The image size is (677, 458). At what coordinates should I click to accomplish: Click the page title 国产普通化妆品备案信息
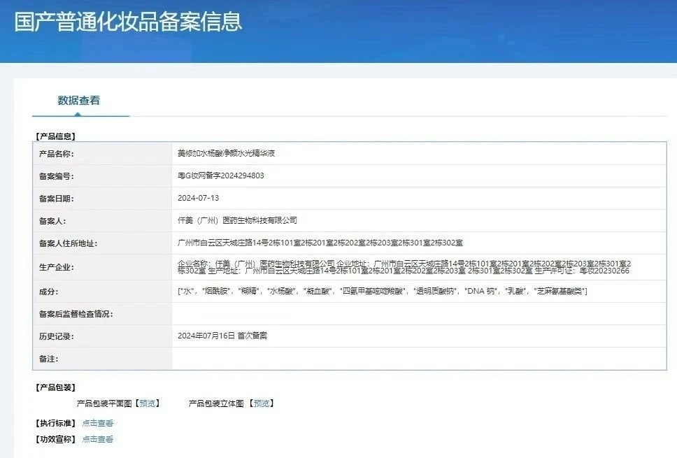[x=128, y=22]
